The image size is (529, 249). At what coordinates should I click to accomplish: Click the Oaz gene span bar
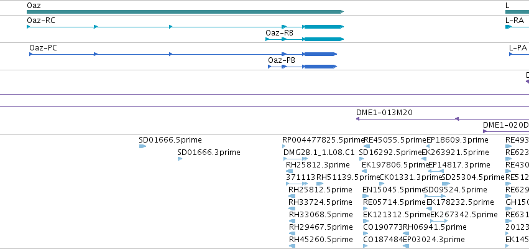[185, 12]
